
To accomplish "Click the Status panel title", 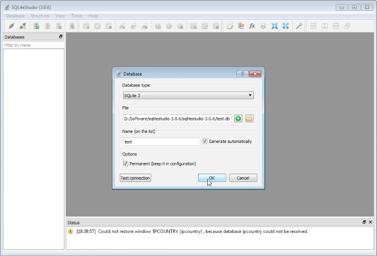I will coord(73,222).
